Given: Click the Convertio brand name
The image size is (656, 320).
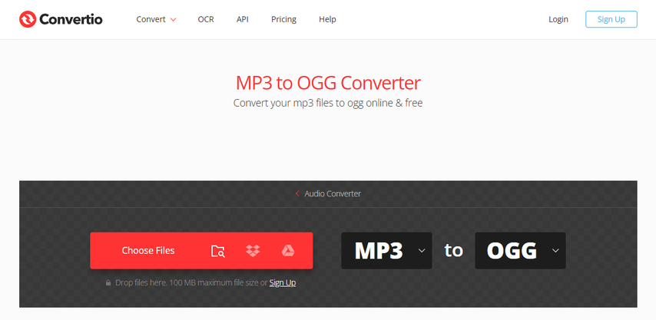Looking at the screenshot, I should [71, 19].
